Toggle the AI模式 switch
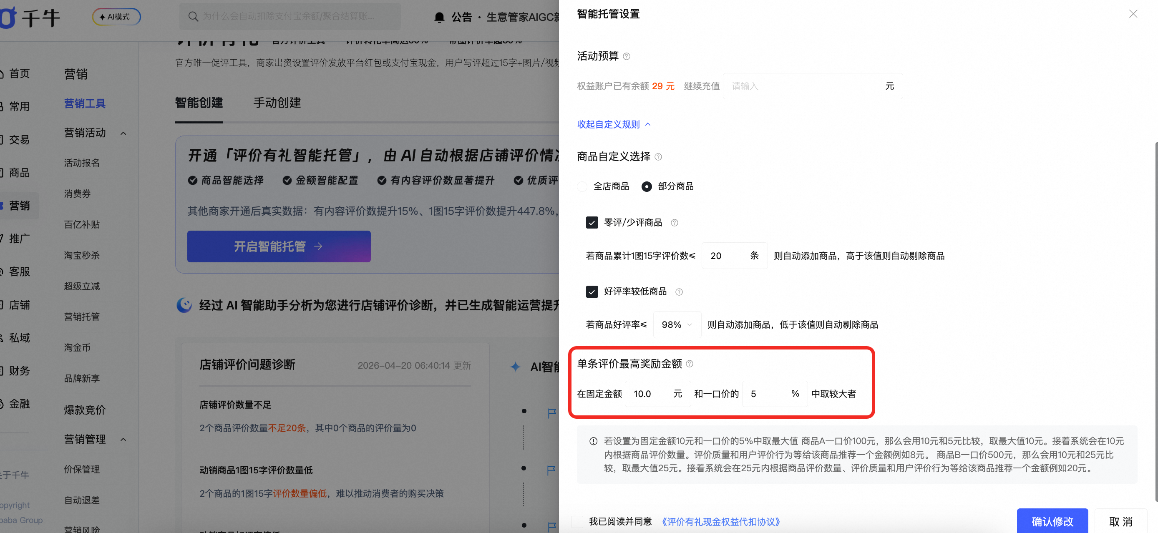The image size is (1158, 533). tap(116, 17)
